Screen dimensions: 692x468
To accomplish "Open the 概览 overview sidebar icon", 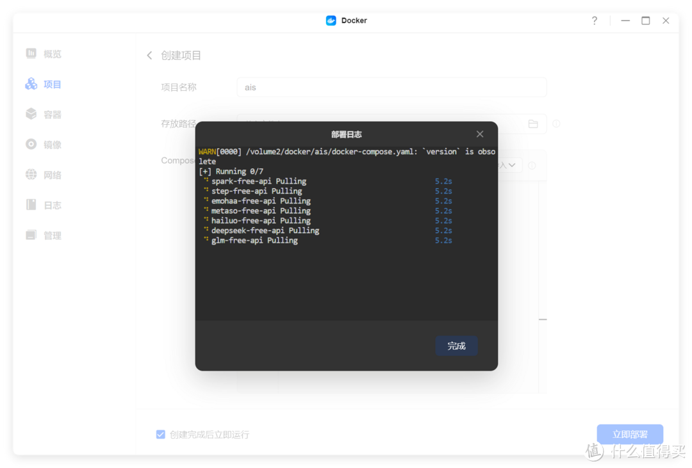I will pos(31,53).
